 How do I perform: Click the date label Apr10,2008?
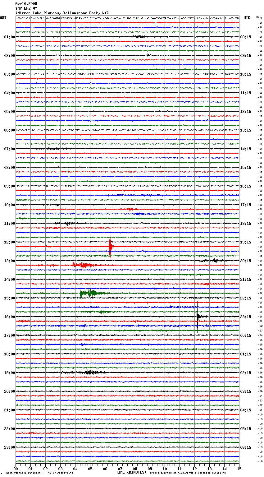[26, 4]
